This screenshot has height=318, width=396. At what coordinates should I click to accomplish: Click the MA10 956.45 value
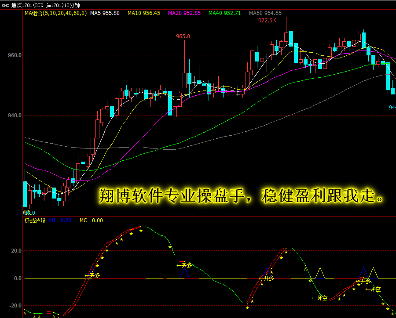point(144,13)
